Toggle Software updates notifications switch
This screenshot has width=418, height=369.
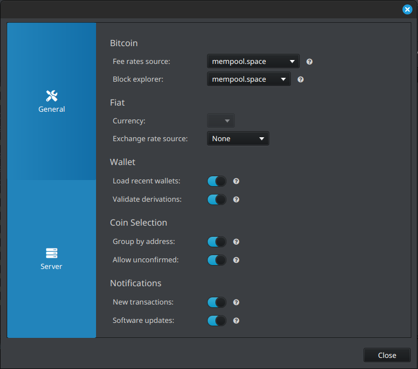[x=216, y=321]
